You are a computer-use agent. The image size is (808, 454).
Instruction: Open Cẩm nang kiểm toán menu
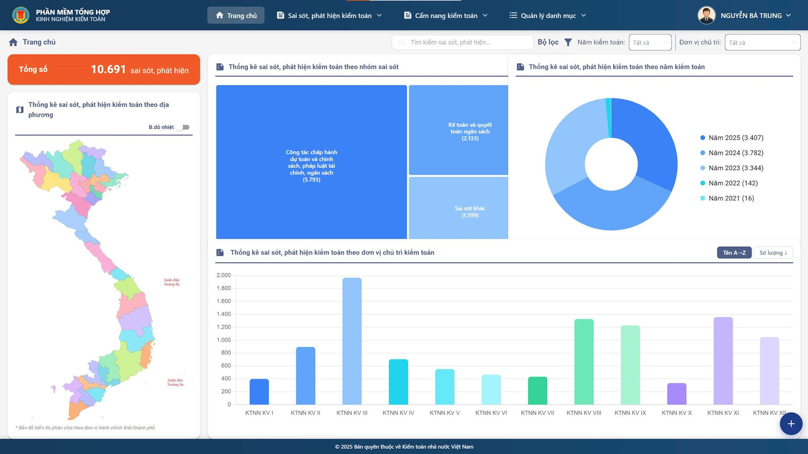[x=446, y=16]
